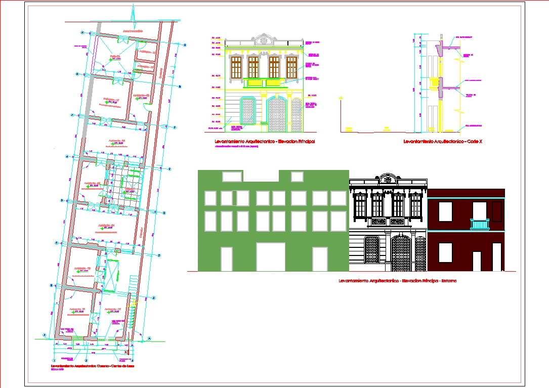Click the circled axis marker 1 below the plan

pos(54,360)
